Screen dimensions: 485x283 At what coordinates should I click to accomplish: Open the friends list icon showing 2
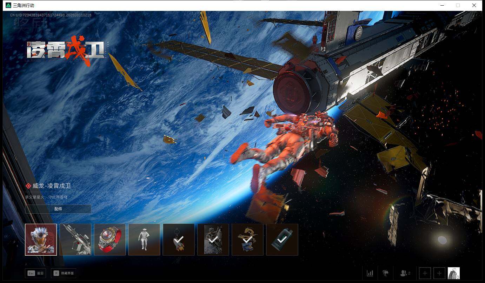click(x=405, y=273)
